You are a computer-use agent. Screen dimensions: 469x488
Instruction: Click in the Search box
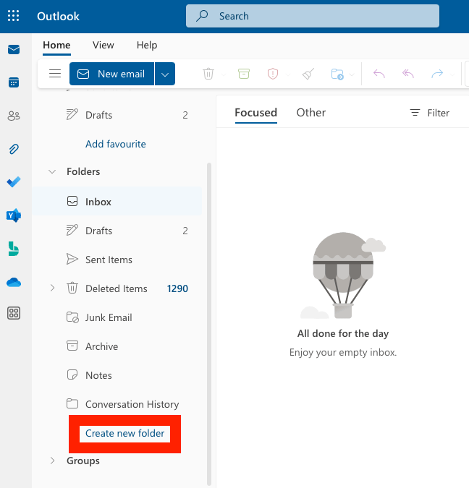tap(313, 16)
